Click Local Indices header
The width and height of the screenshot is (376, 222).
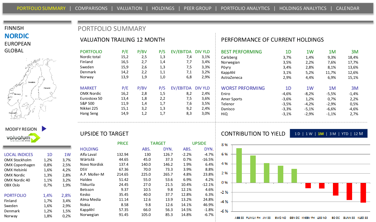[19, 155]
